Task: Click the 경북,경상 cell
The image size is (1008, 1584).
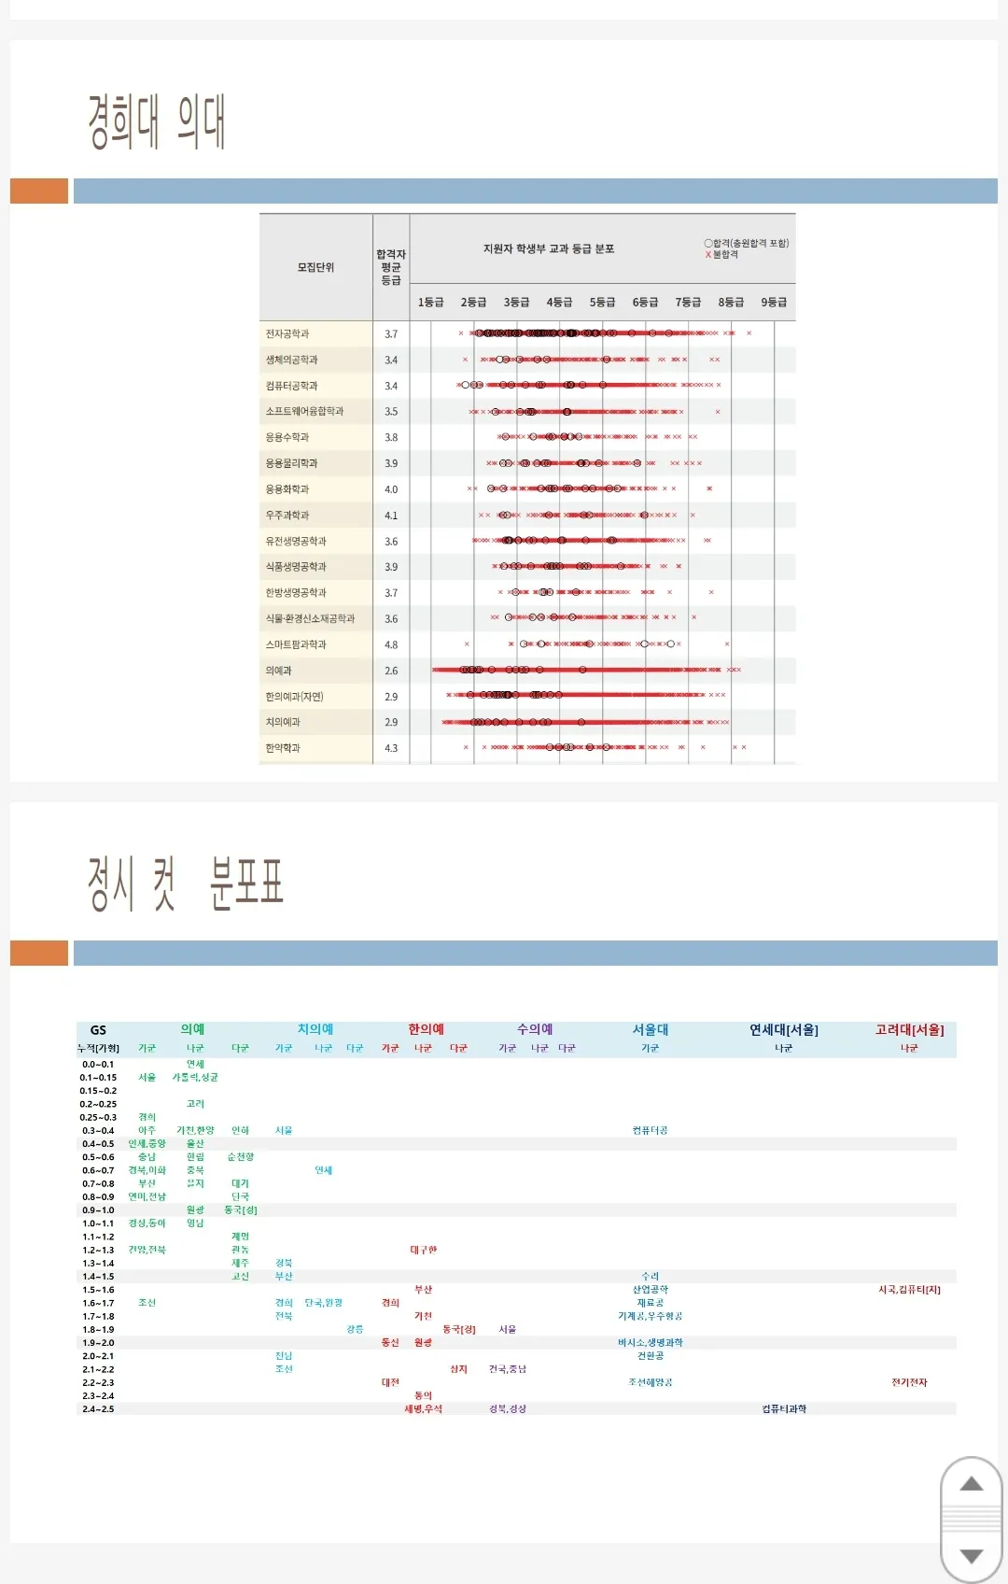Action: (x=508, y=1408)
